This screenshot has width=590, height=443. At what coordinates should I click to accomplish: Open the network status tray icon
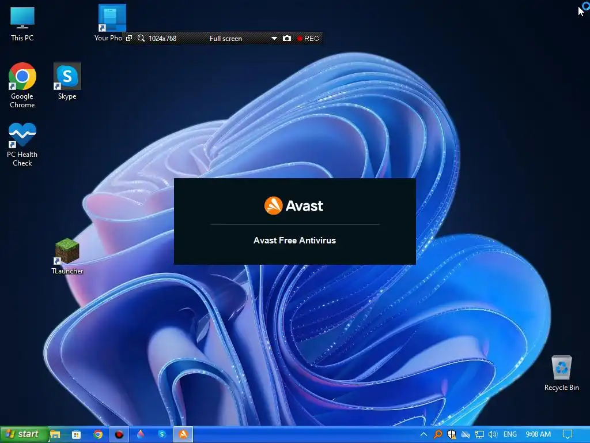[x=479, y=435]
